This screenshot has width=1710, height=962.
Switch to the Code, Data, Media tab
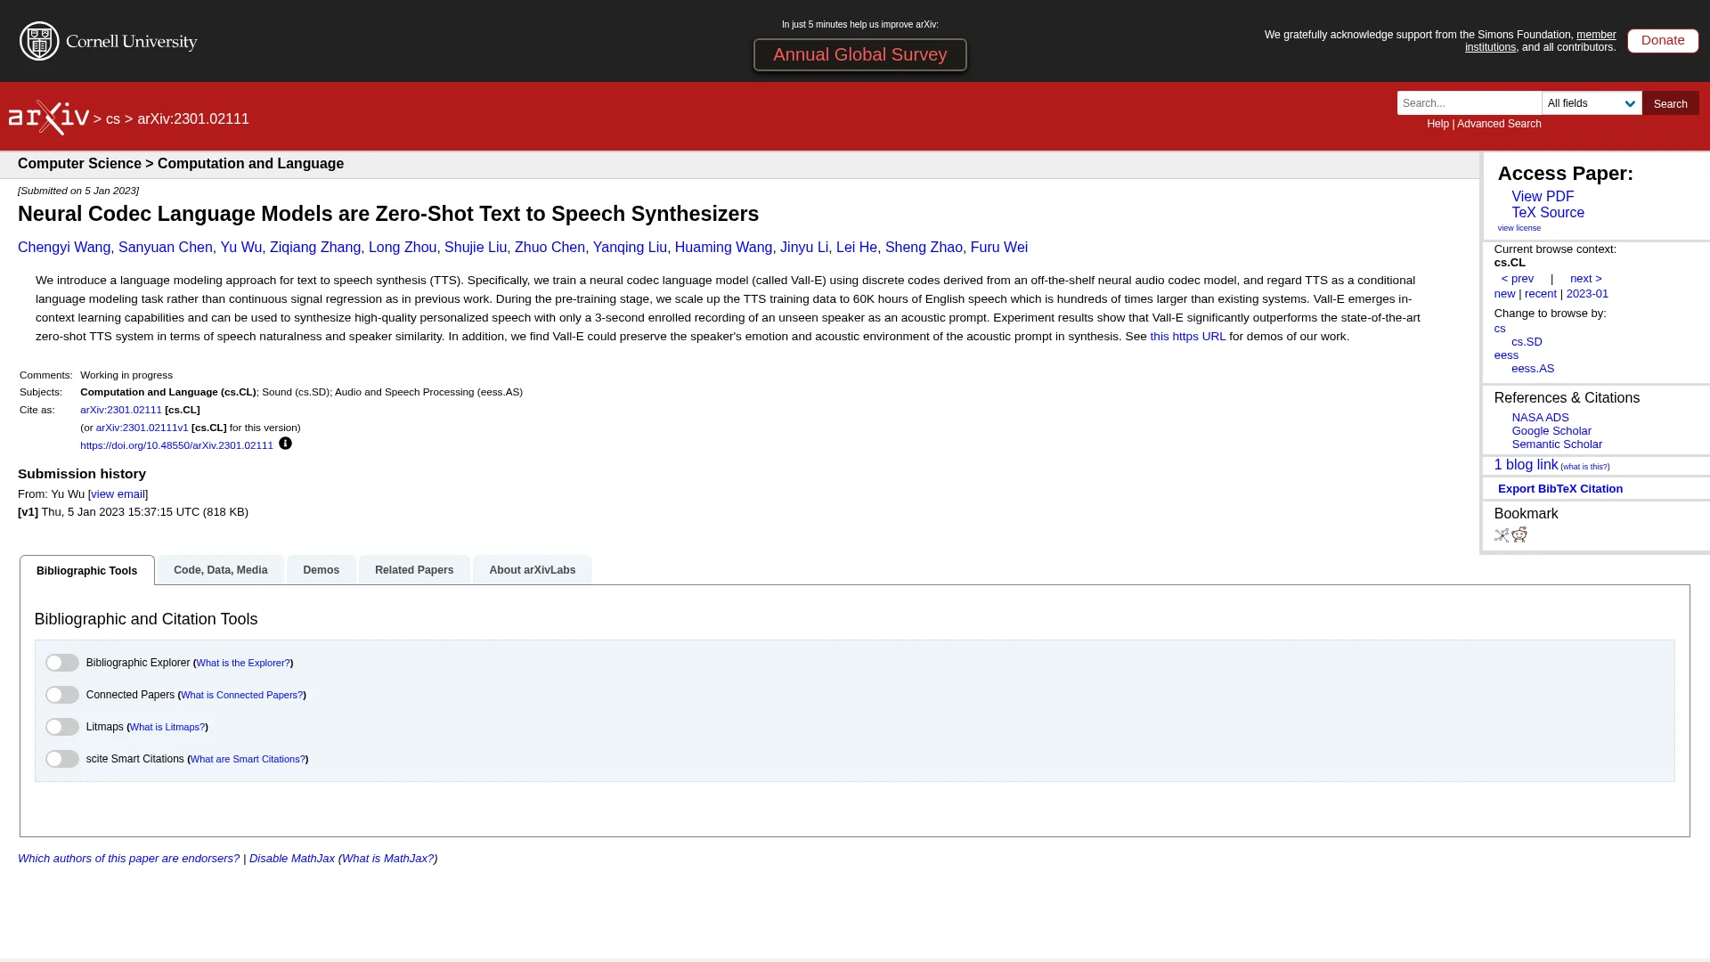220,570
